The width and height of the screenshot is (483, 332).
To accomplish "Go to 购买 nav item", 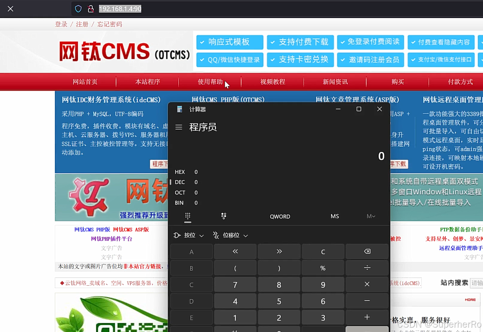I will pyautogui.click(x=398, y=82).
